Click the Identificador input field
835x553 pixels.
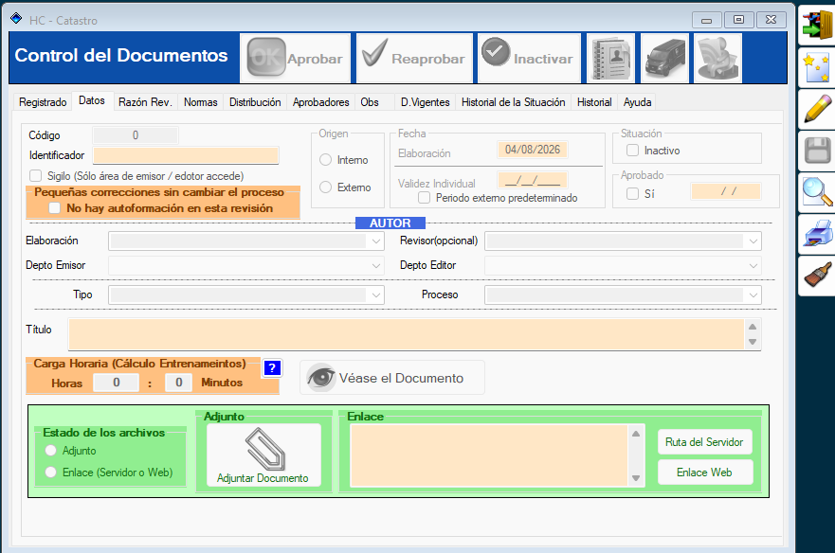click(186, 155)
